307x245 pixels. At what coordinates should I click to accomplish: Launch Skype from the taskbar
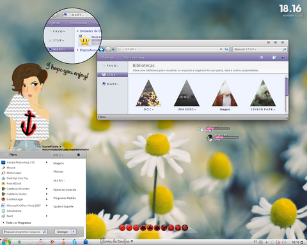point(75,242)
